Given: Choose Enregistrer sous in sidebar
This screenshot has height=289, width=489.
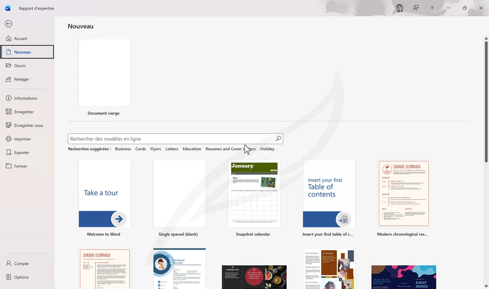Looking at the screenshot, I should [x=28, y=125].
